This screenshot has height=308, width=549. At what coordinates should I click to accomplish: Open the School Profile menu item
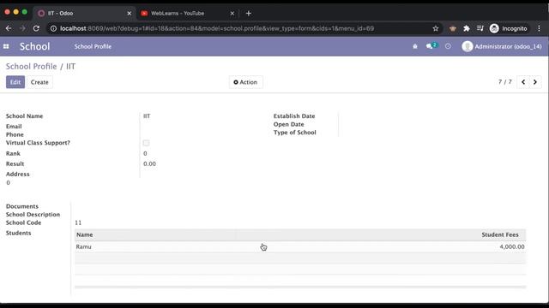(x=93, y=46)
